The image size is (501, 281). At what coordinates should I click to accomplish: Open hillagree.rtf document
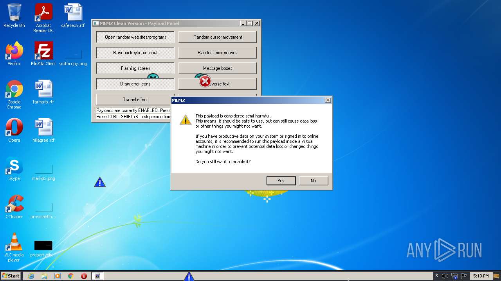(x=43, y=130)
